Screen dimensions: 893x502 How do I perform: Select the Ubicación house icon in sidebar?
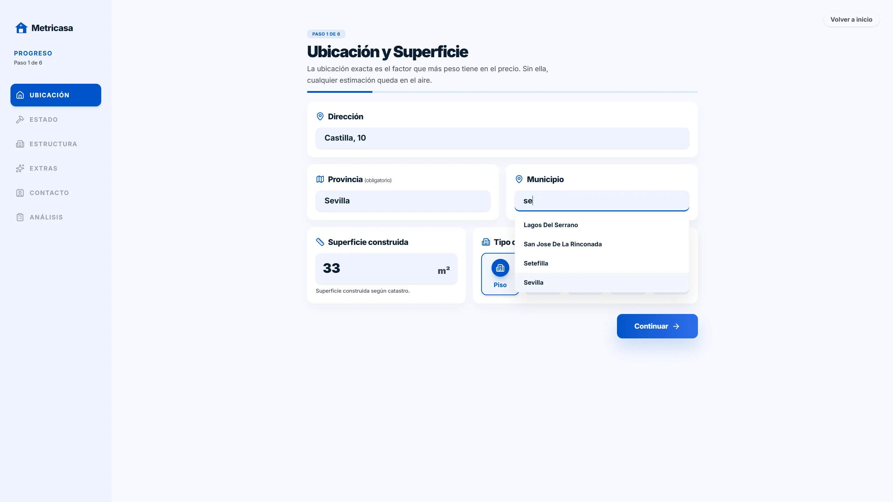coord(20,95)
